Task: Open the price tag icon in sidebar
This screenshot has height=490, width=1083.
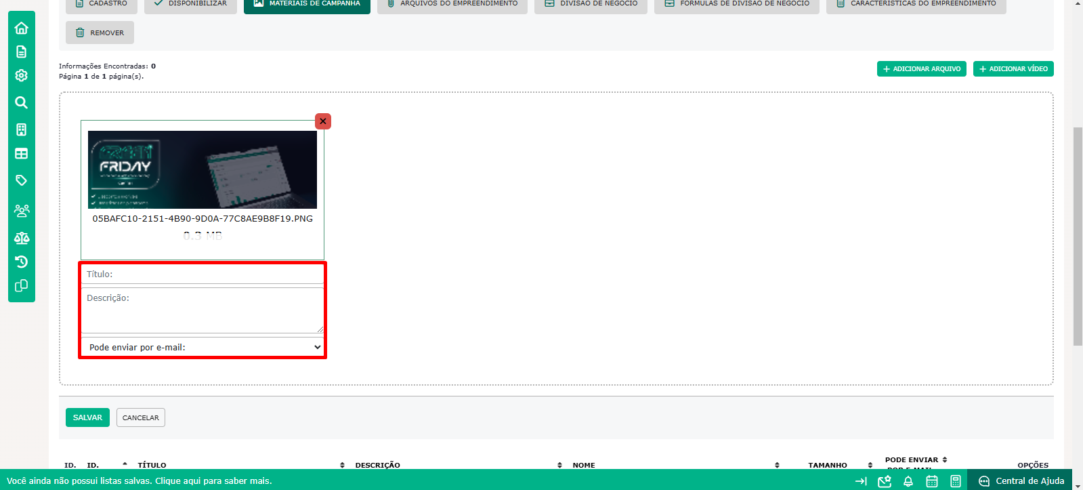Action: coord(21,180)
